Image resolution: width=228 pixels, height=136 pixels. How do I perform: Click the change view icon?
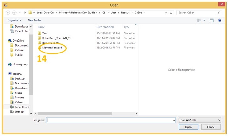tap(199, 20)
